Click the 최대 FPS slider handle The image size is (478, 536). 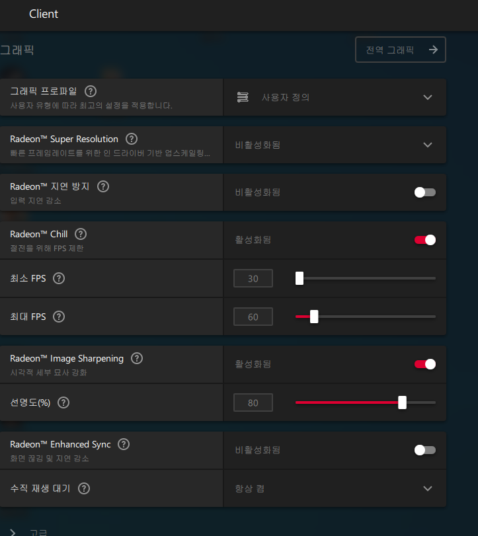point(314,317)
